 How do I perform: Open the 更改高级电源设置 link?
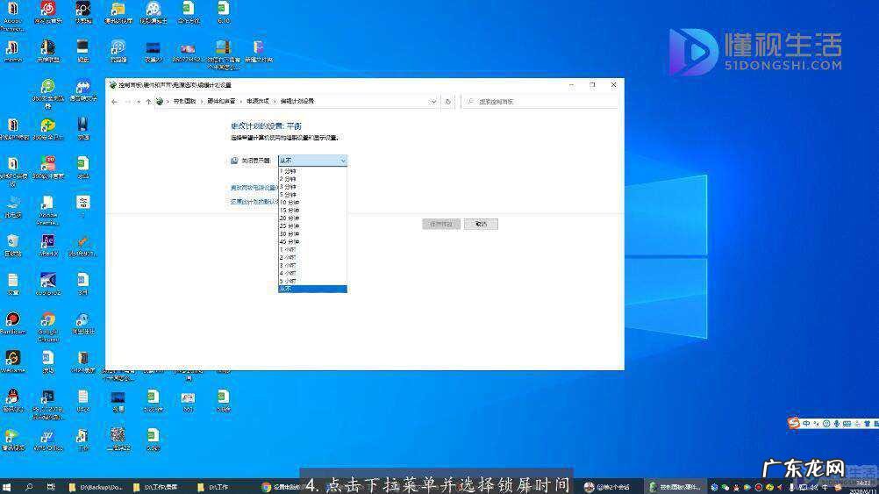pos(254,187)
